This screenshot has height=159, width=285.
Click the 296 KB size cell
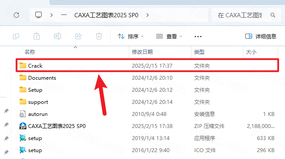coord(266,150)
